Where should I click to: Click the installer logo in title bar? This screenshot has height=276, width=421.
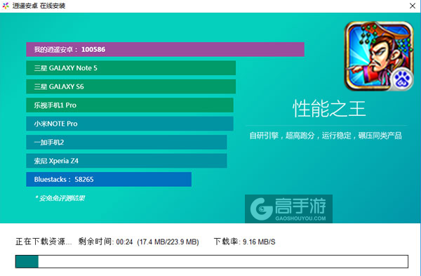pyautogui.click(x=6, y=6)
